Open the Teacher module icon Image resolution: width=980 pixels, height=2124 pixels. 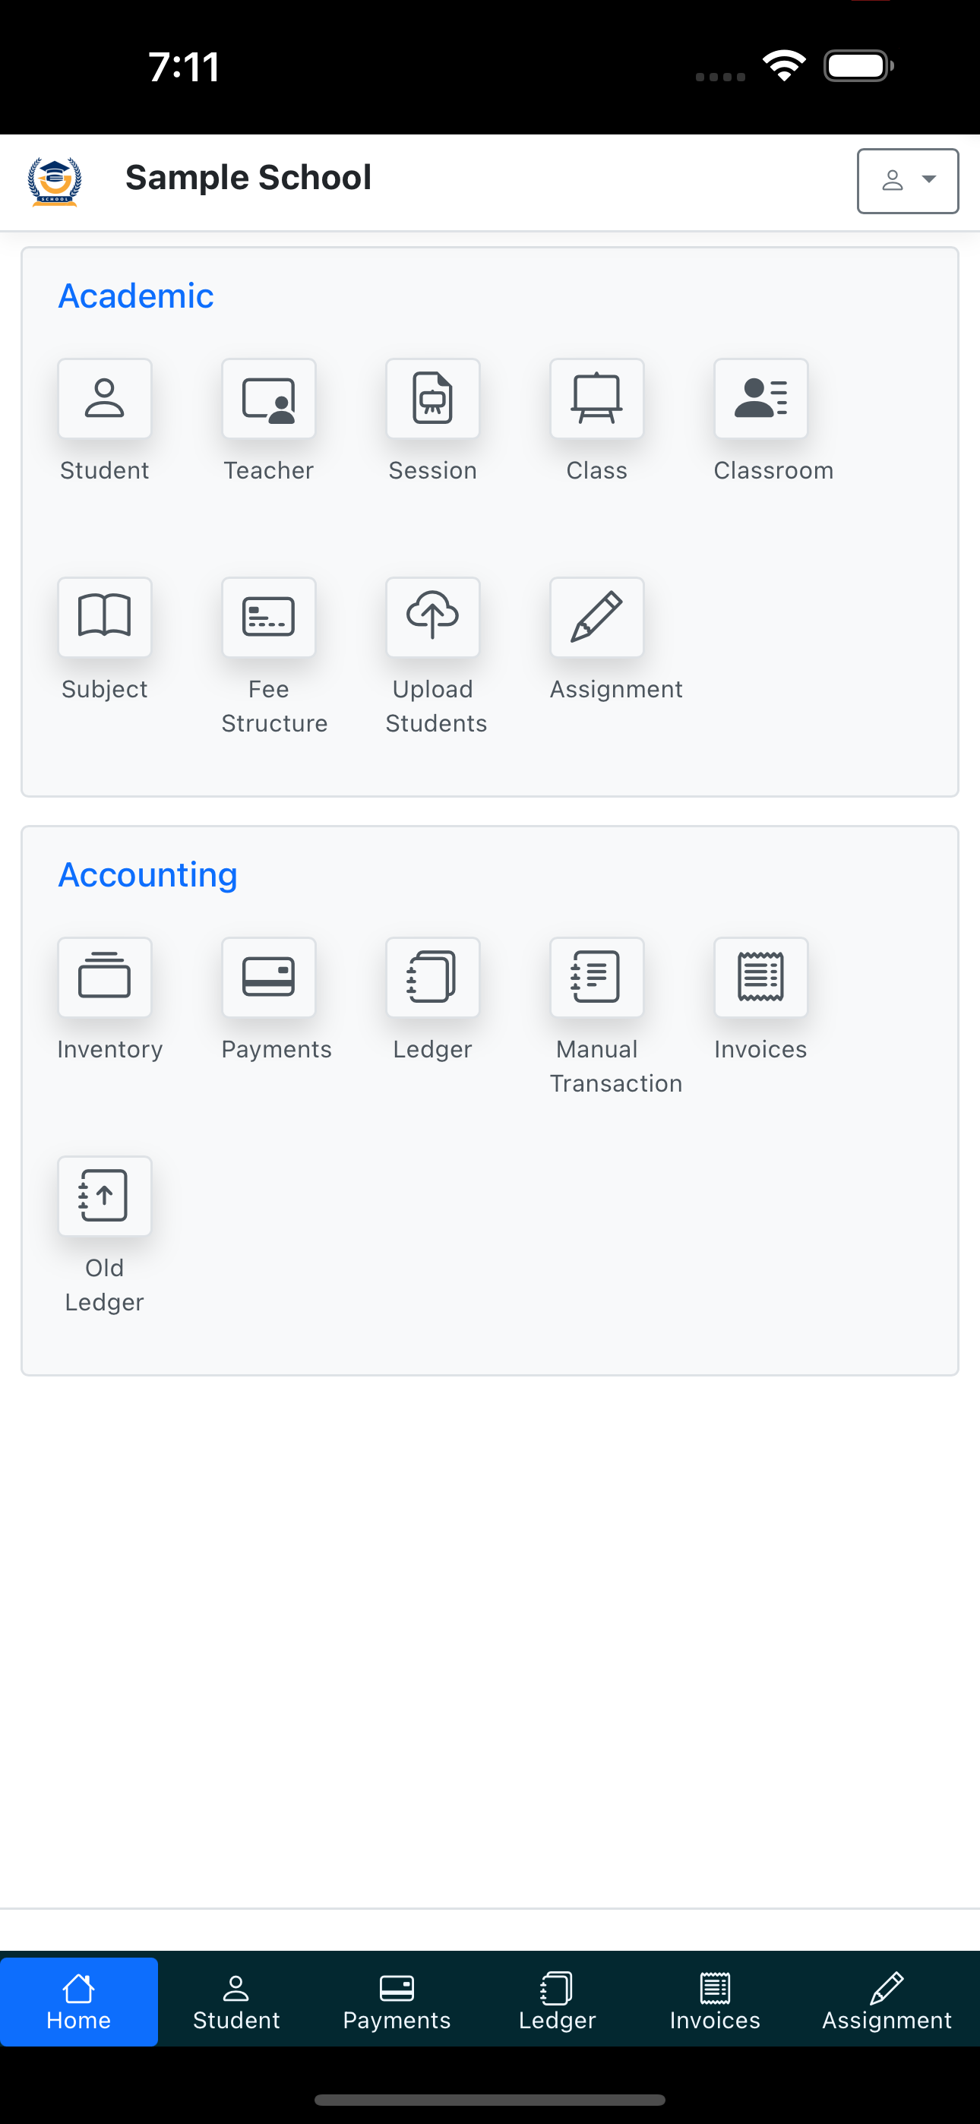269,399
